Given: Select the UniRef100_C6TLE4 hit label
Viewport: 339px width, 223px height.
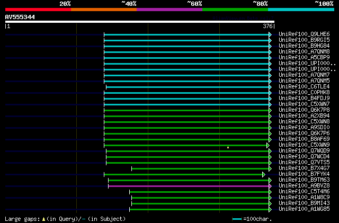Looking at the screenshot, I should click(304, 87).
